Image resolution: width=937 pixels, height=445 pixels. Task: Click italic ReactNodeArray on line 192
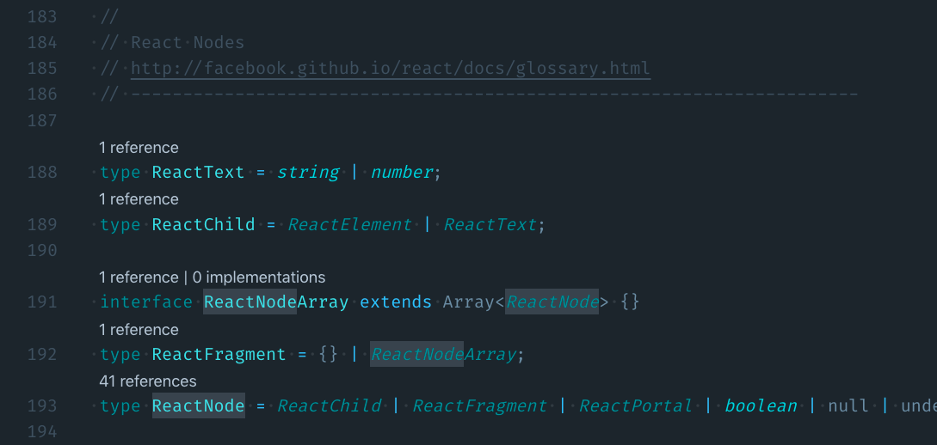coord(443,354)
